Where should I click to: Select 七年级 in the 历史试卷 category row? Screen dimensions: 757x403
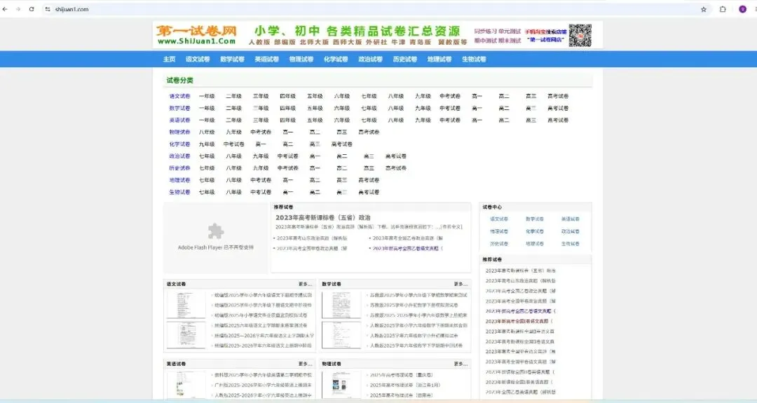click(207, 168)
